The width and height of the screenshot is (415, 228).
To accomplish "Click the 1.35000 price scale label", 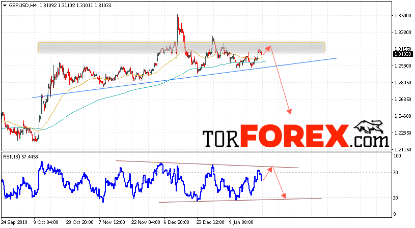I will (x=403, y=16).
